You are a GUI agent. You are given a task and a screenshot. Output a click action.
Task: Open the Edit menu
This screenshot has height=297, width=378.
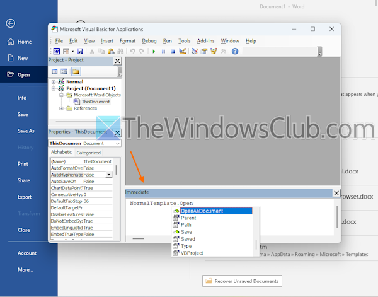73,41
